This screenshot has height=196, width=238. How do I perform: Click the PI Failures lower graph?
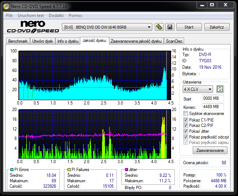[95, 134]
